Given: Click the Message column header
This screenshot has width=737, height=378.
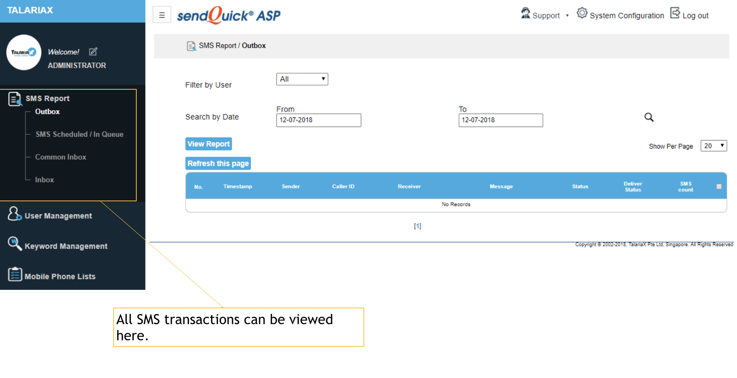Looking at the screenshot, I should click(501, 187).
